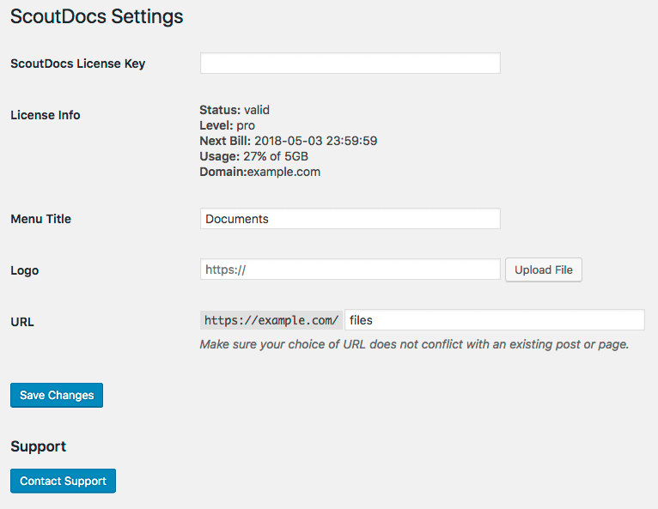Save Changes to settings
This screenshot has width=658, height=509.
tap(57, 396)
